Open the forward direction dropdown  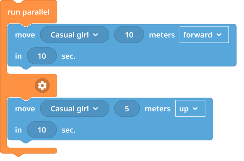202,35
